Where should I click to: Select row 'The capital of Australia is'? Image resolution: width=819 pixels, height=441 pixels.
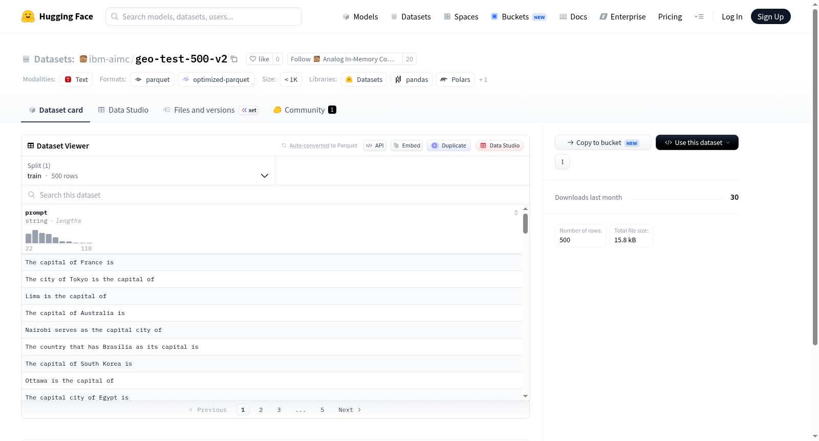[271, 313]
